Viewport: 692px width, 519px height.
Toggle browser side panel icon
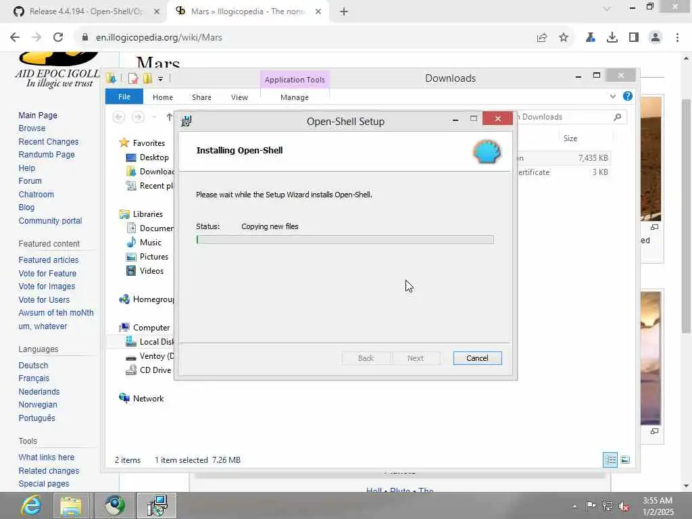(634, 38)
